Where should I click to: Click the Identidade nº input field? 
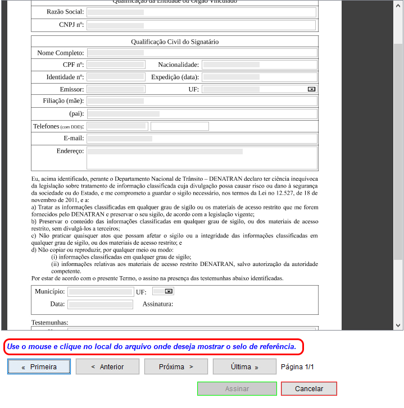[x=116, y=77]
